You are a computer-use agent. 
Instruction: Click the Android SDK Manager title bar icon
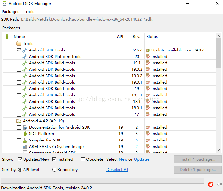[x=5, y=3]
